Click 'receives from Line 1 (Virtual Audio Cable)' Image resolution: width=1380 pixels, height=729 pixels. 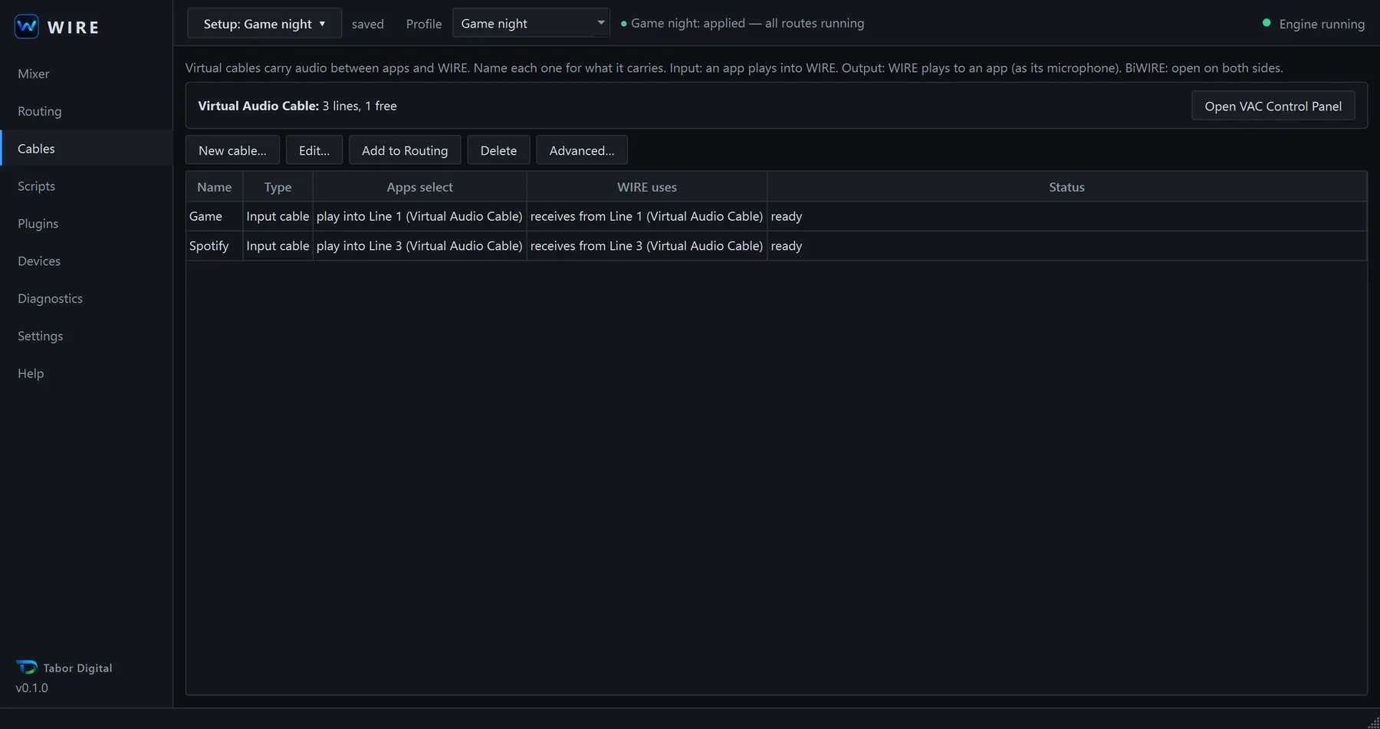pos(646,216)
